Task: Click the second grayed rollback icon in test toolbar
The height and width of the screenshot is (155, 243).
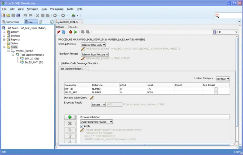Action: pos(88,32)
